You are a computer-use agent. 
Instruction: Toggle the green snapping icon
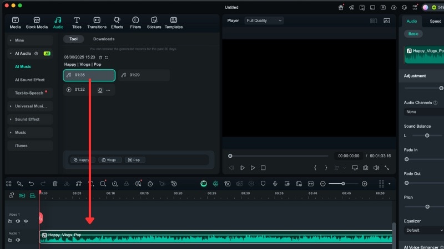coord(215,184)
